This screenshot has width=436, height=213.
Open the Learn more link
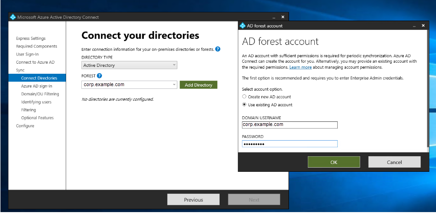(x=300, y=67)
